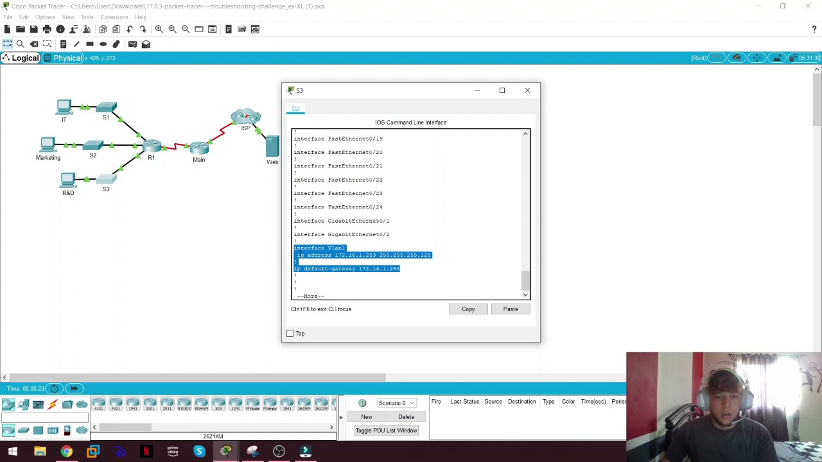822x462 pixels.
Task: Click Paste button in S3 window
Action: point(511,309)
